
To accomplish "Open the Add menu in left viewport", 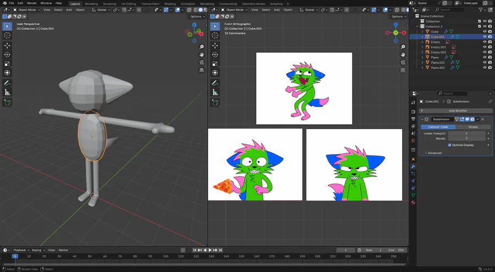I will coord(69,10).
